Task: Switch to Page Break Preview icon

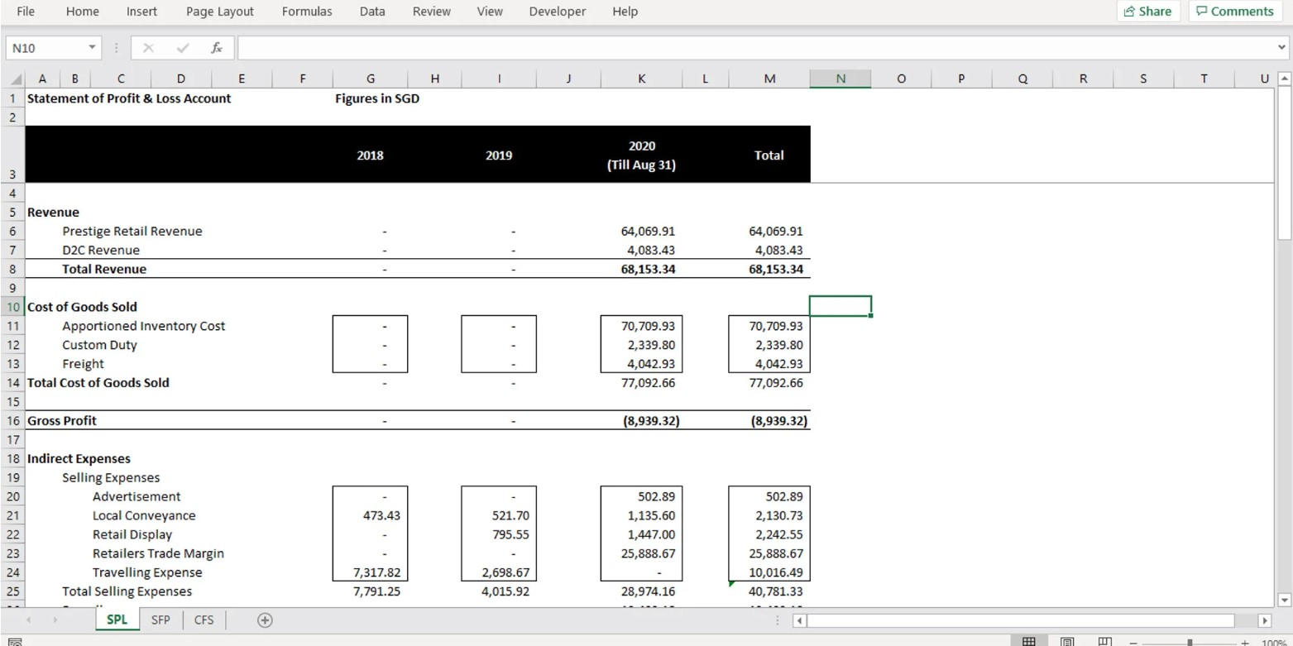Action: 1104,642
